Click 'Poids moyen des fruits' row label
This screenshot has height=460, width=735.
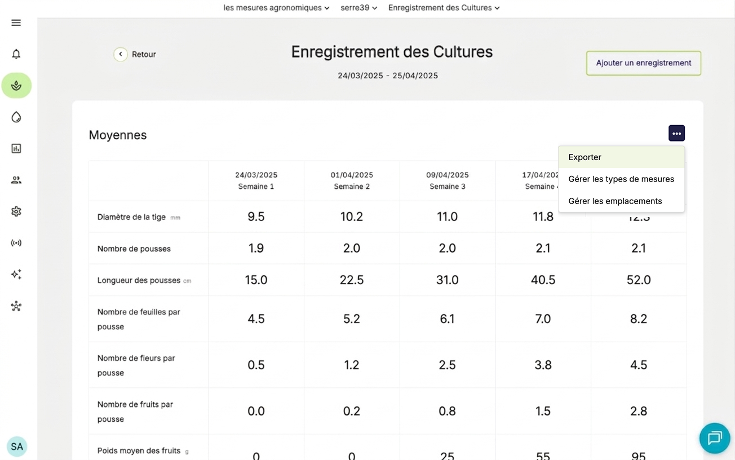(x=139, y=451)
